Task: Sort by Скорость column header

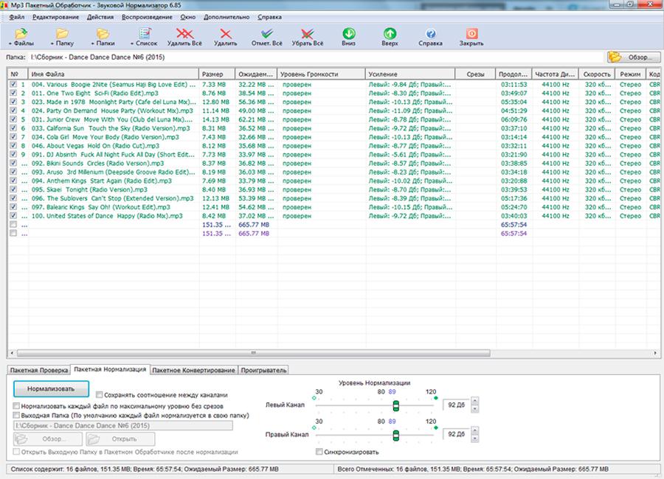Action: point(597,74)
